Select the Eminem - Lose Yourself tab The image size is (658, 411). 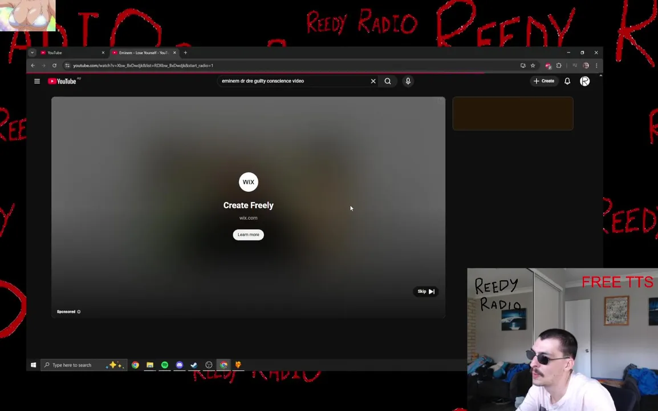[x=143, y=53]
